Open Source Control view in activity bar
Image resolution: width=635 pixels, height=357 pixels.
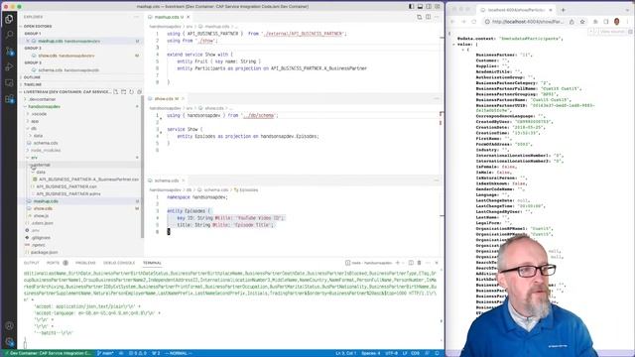[9, 51]
